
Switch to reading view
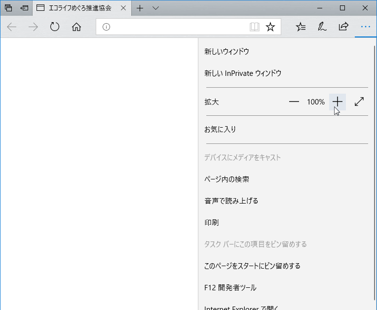click(255, 27)
